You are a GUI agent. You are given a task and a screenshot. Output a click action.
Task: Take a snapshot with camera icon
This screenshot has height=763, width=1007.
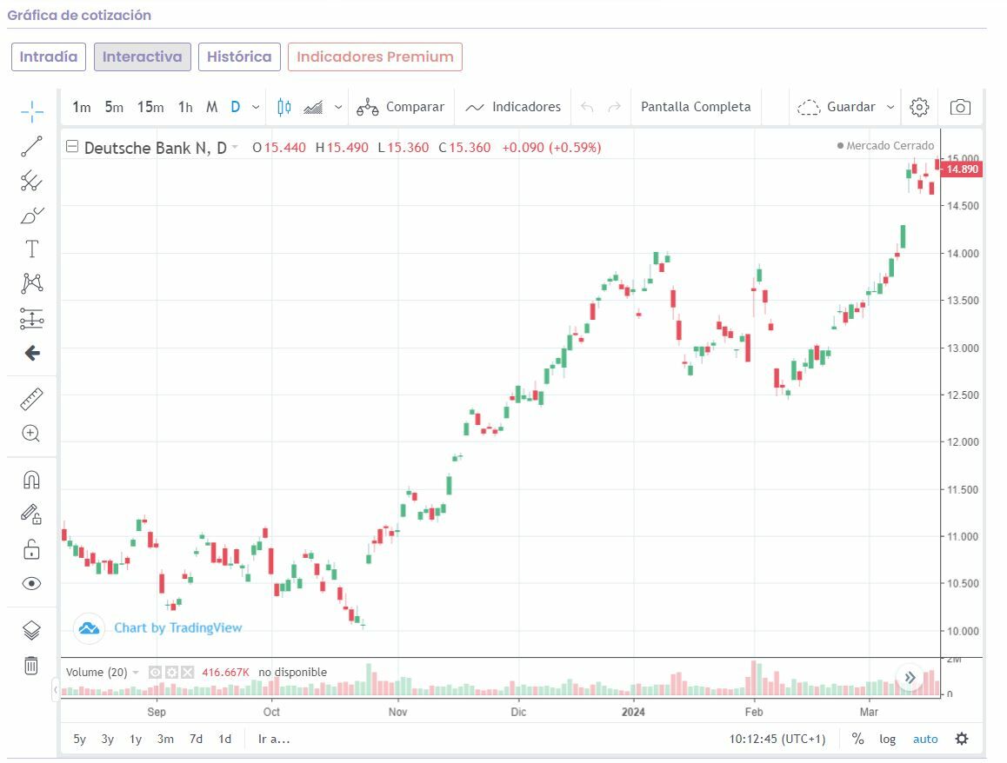coord(960,107)
